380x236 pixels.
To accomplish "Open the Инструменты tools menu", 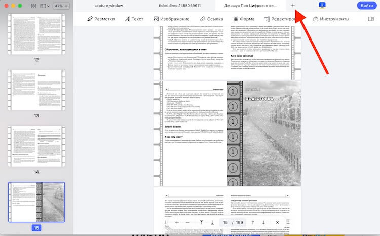I will point(331,19).
